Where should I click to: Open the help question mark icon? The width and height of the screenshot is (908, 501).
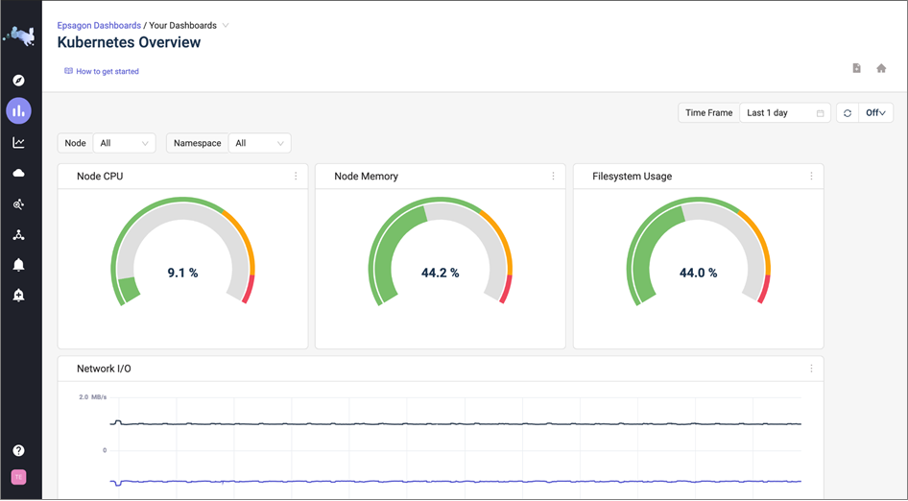(x=18, y=450)
